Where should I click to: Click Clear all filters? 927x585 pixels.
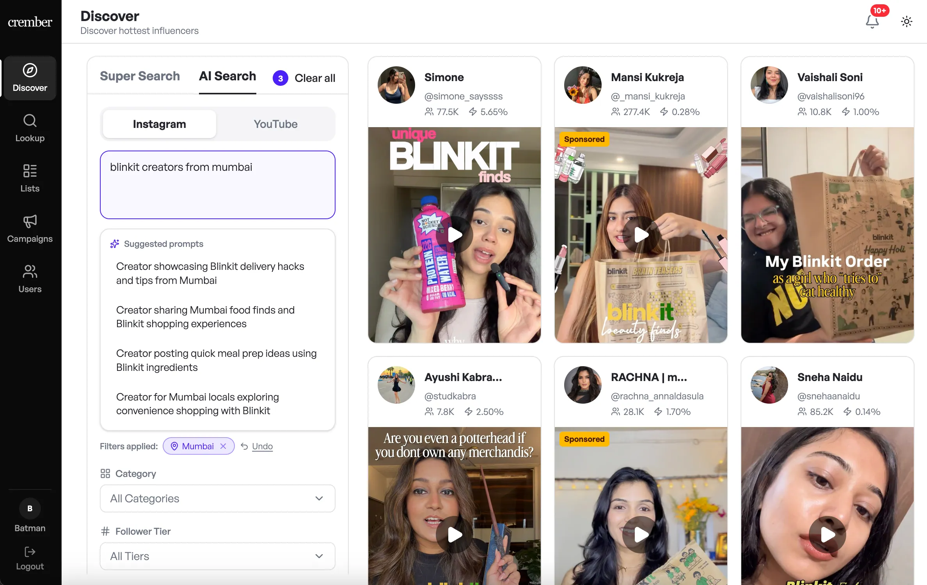click(315, 78)
